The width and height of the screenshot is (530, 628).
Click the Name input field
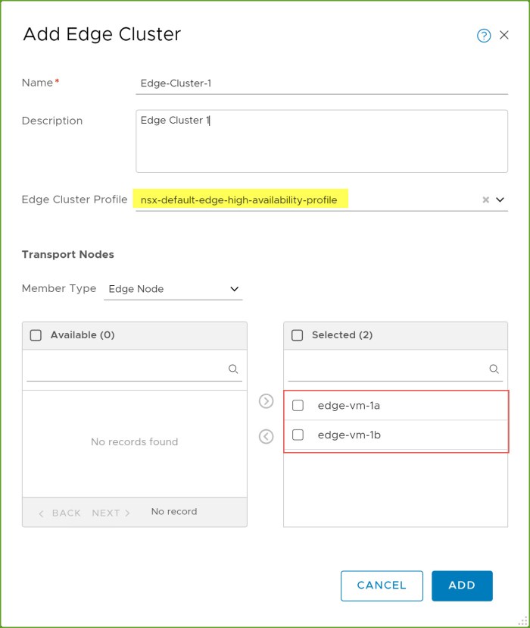[x=322, y=83]
